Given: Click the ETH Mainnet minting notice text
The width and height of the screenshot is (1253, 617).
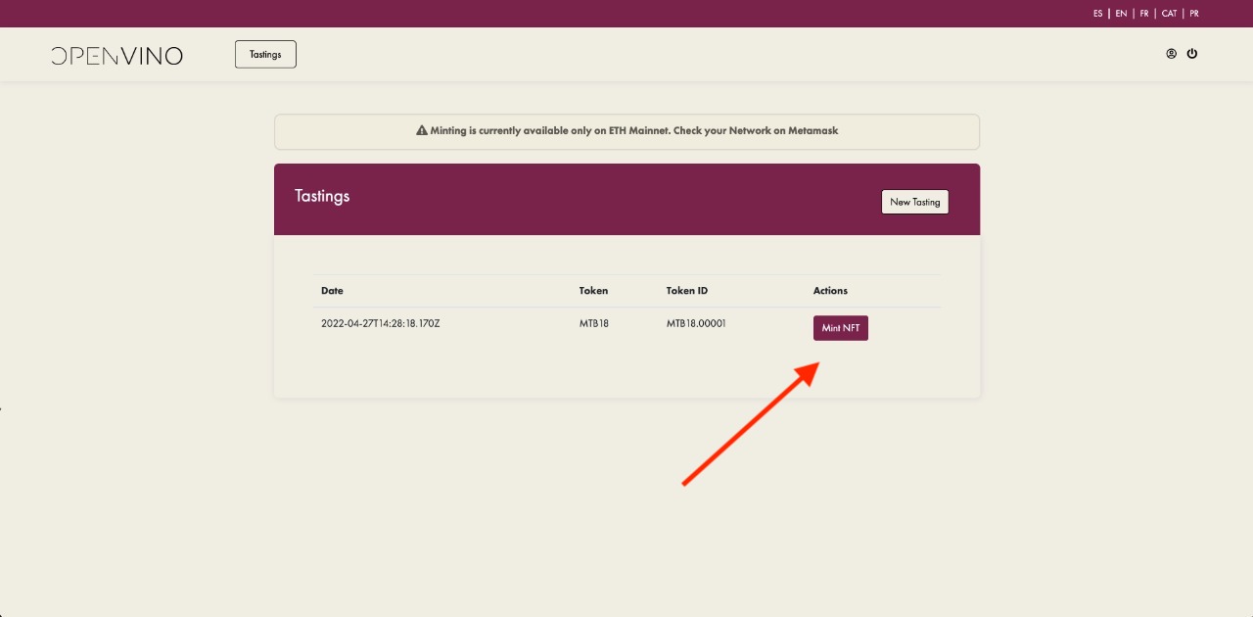Looking at the screenshot, I should pyautogui.click(x=634, y=130).
